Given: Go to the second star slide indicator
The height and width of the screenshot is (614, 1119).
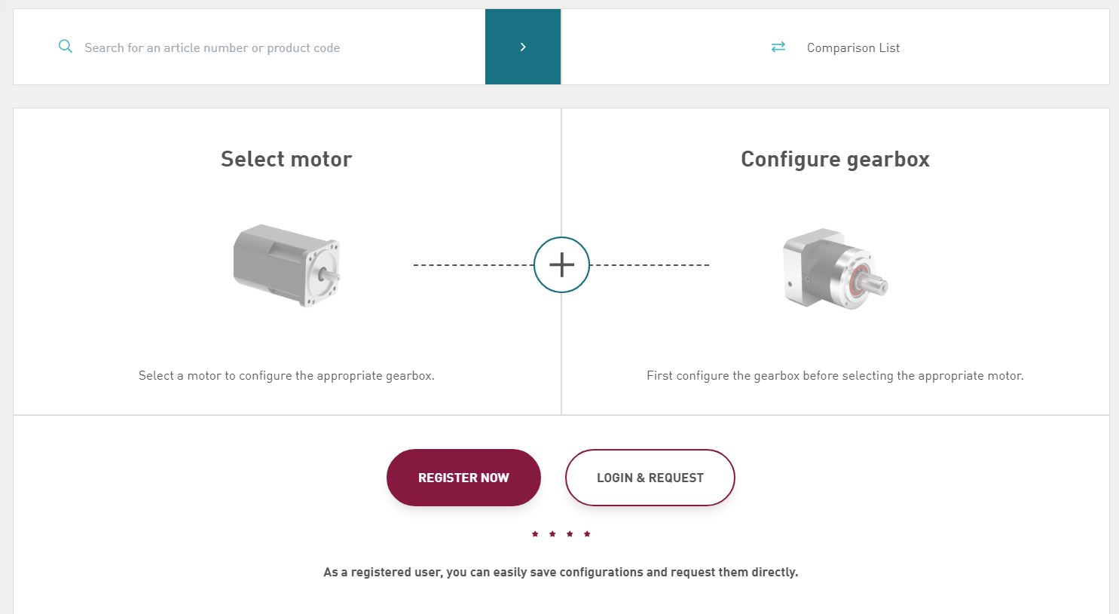Looking at the screenshot, I should [552, 534].
